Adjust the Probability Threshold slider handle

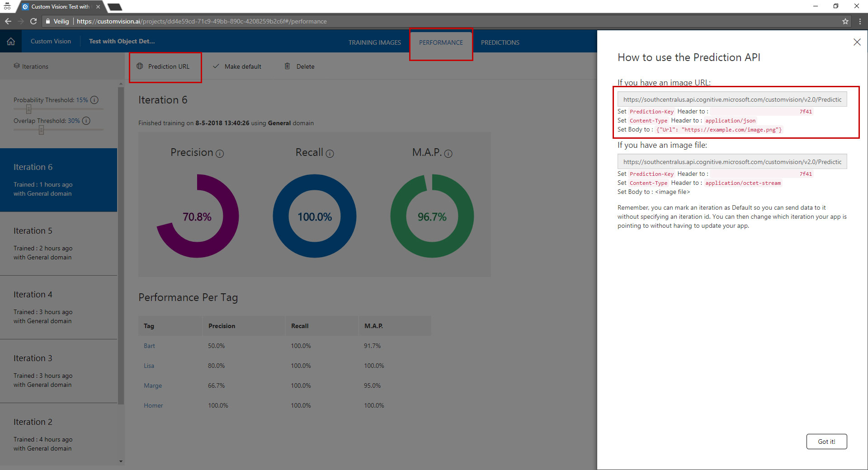(x=28, y=109)
